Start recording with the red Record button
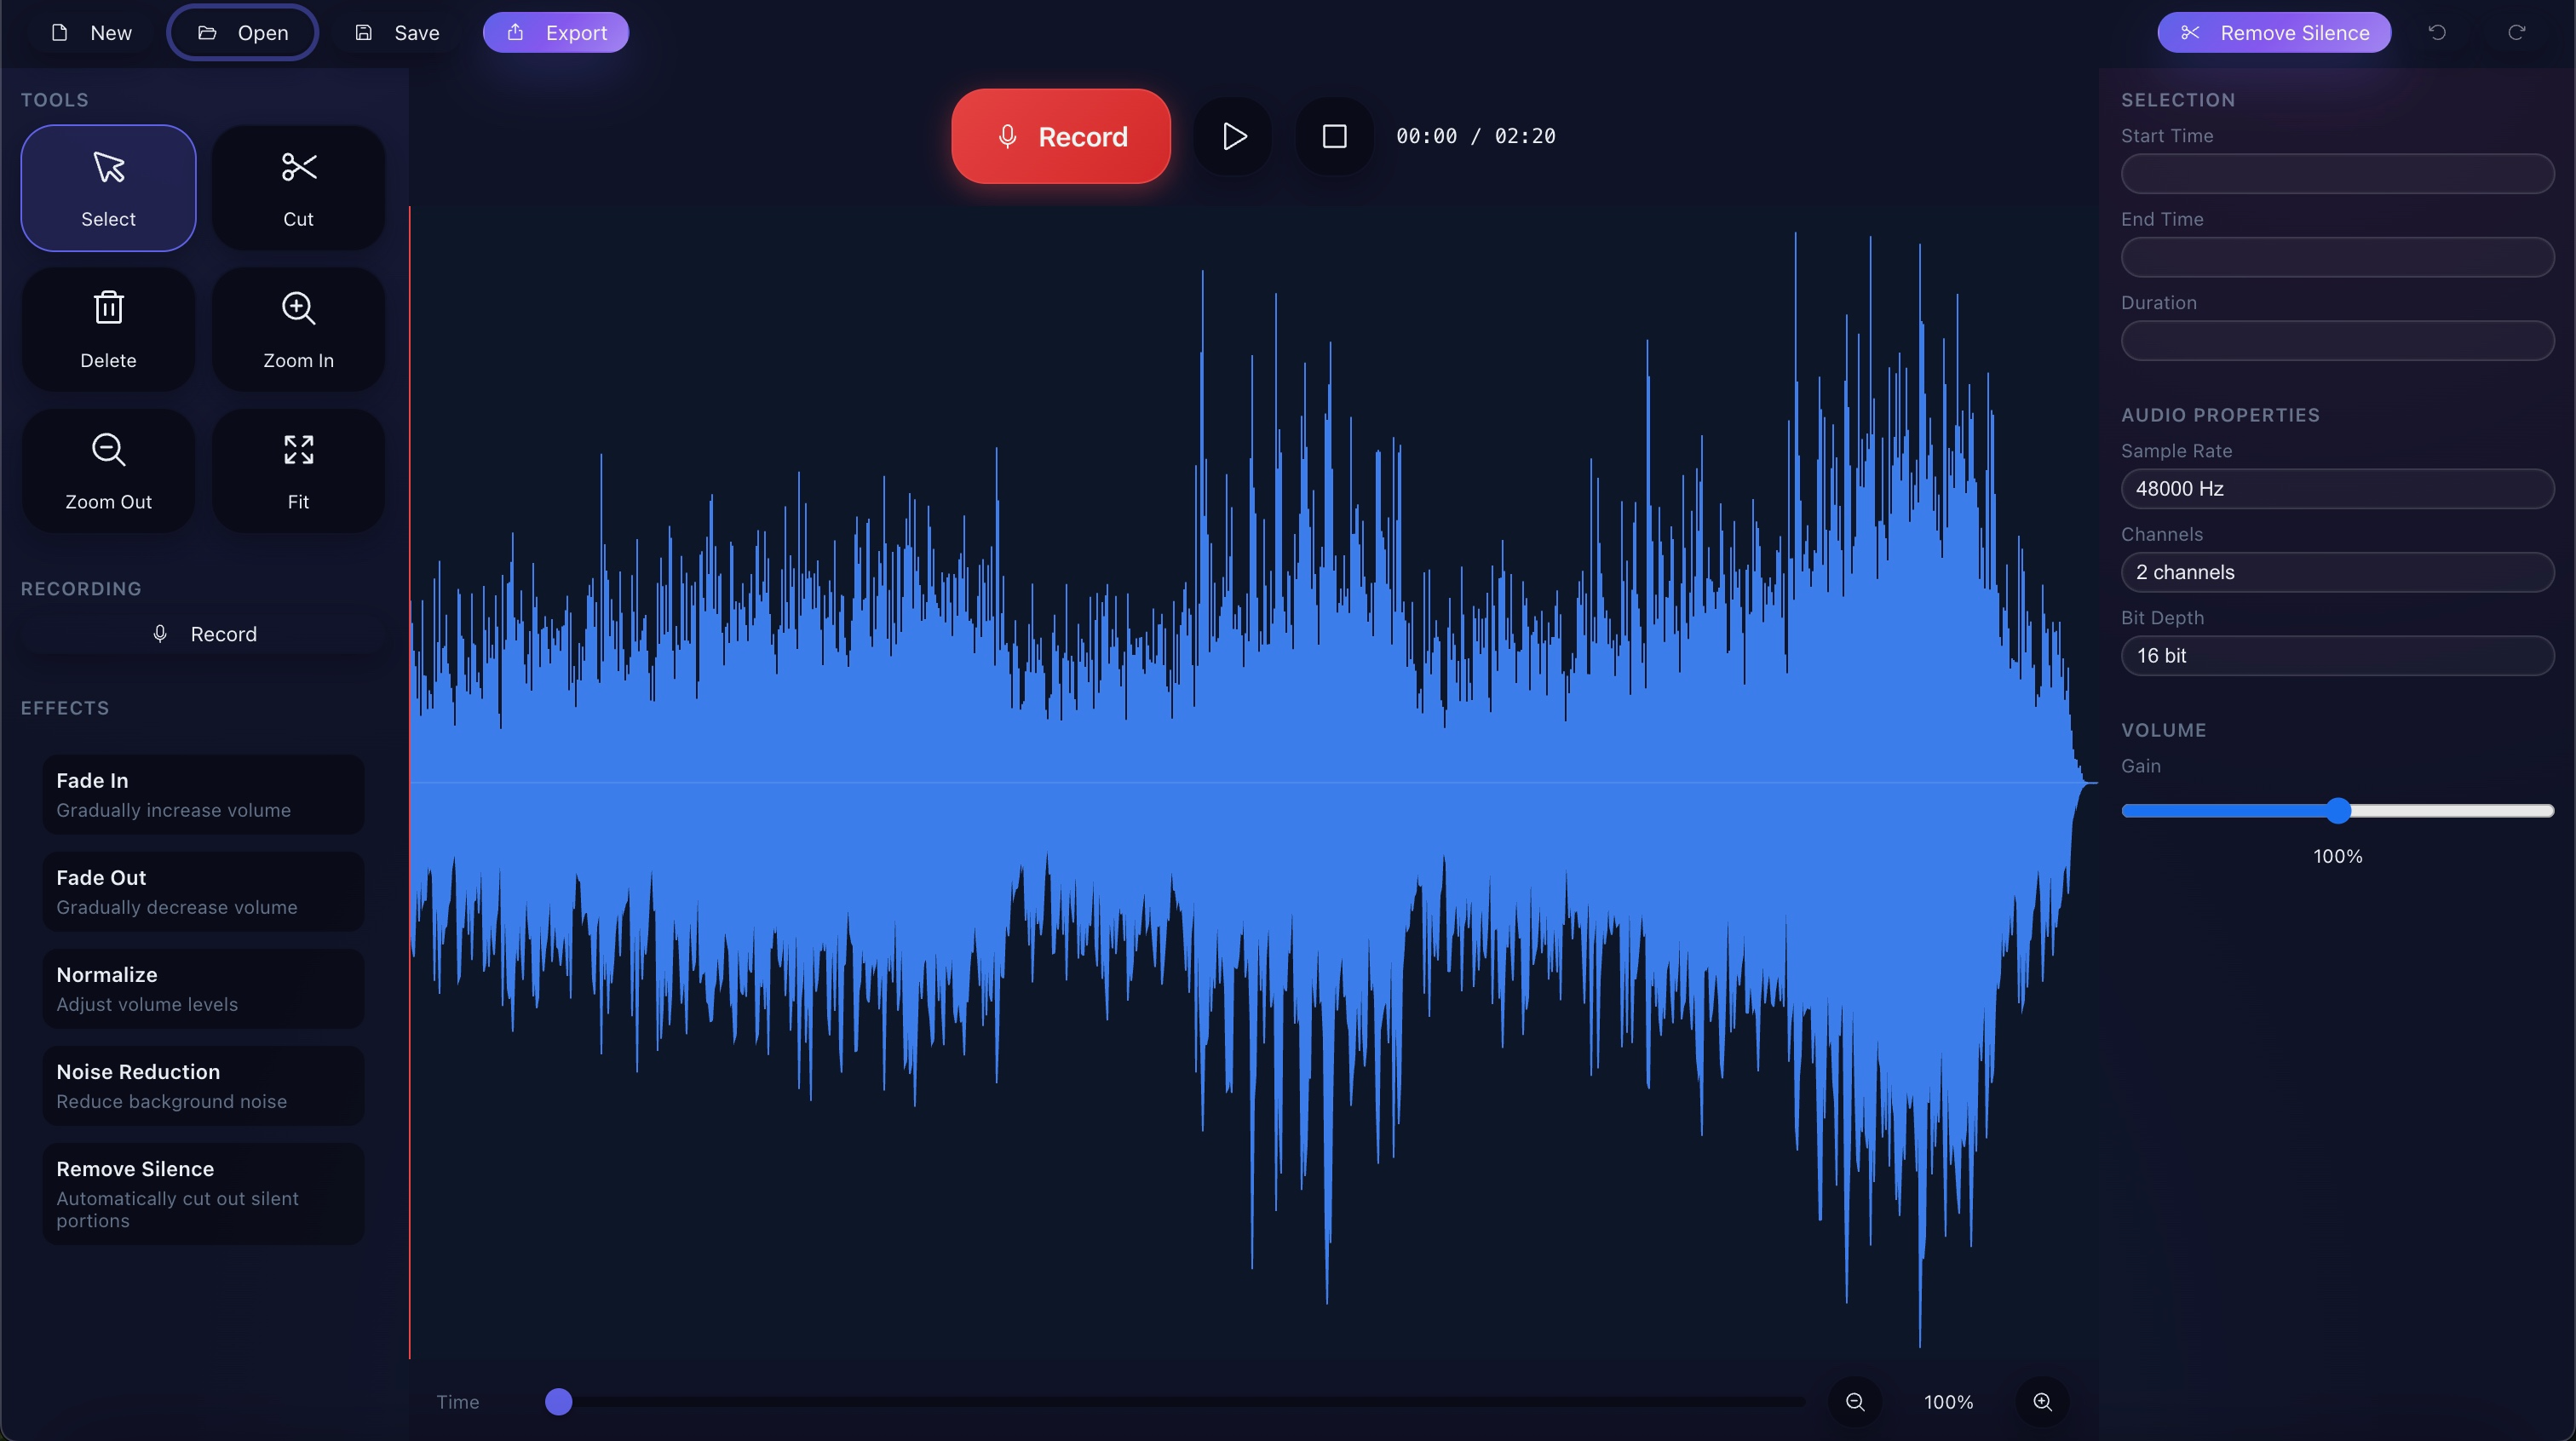Image resolution: width=2576 pixels, height=1441 pixels. pyautogui.click(x=1060, y=136)
